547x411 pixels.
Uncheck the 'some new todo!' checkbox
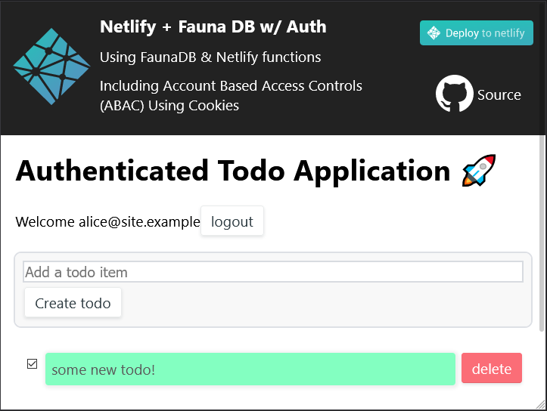pos(32,363)
